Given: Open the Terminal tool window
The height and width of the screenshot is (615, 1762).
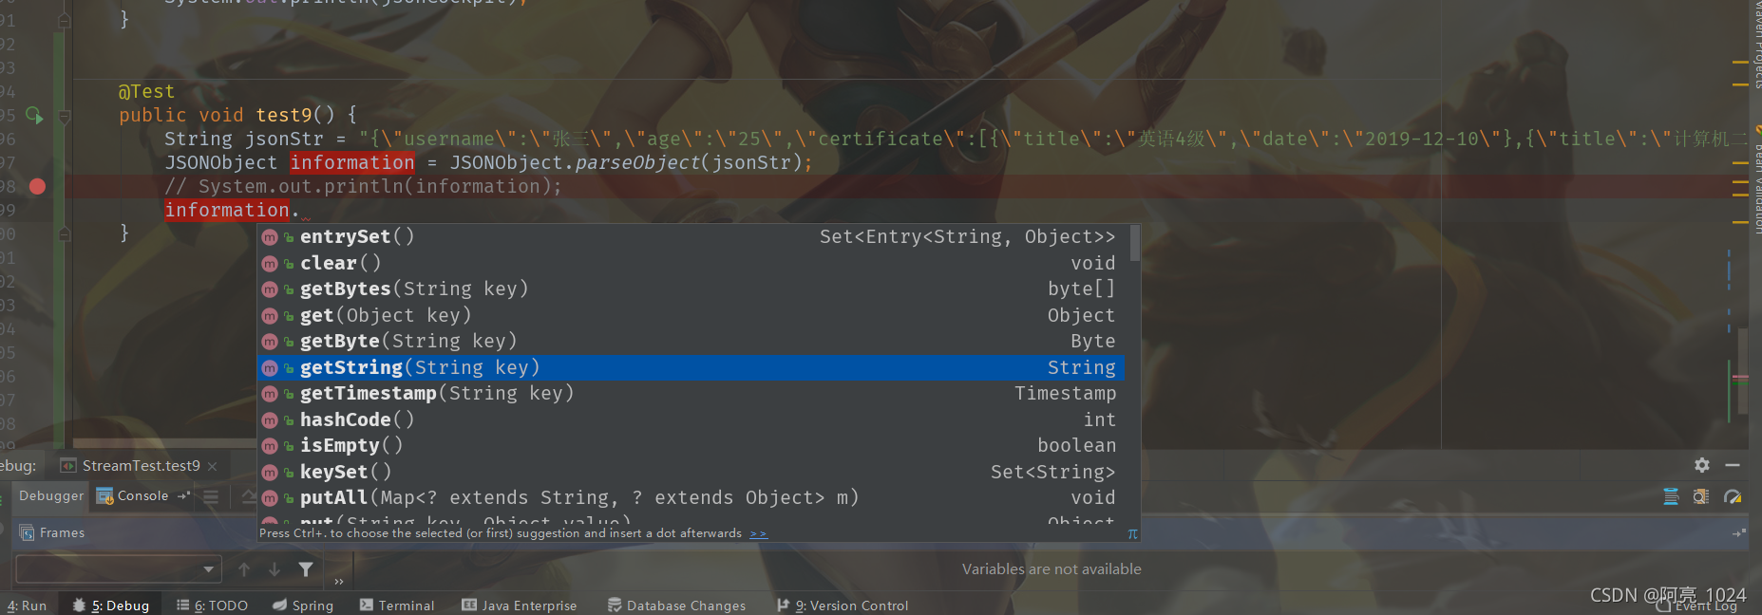Looking at the screenshot, I should (397, 606).
